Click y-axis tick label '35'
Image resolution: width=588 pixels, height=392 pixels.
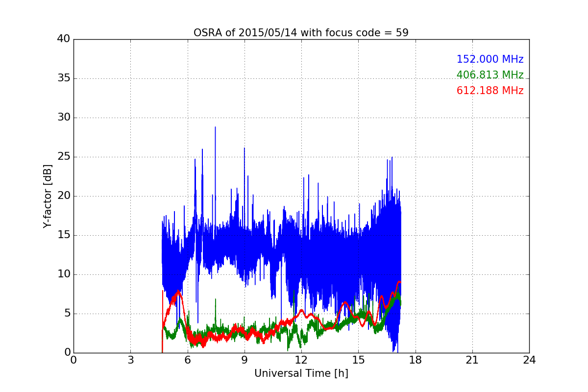[x=63, y=78]
